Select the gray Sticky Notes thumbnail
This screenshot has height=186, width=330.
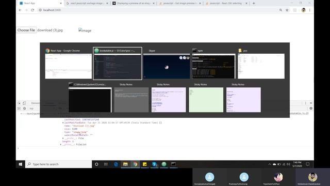[131, 98]
